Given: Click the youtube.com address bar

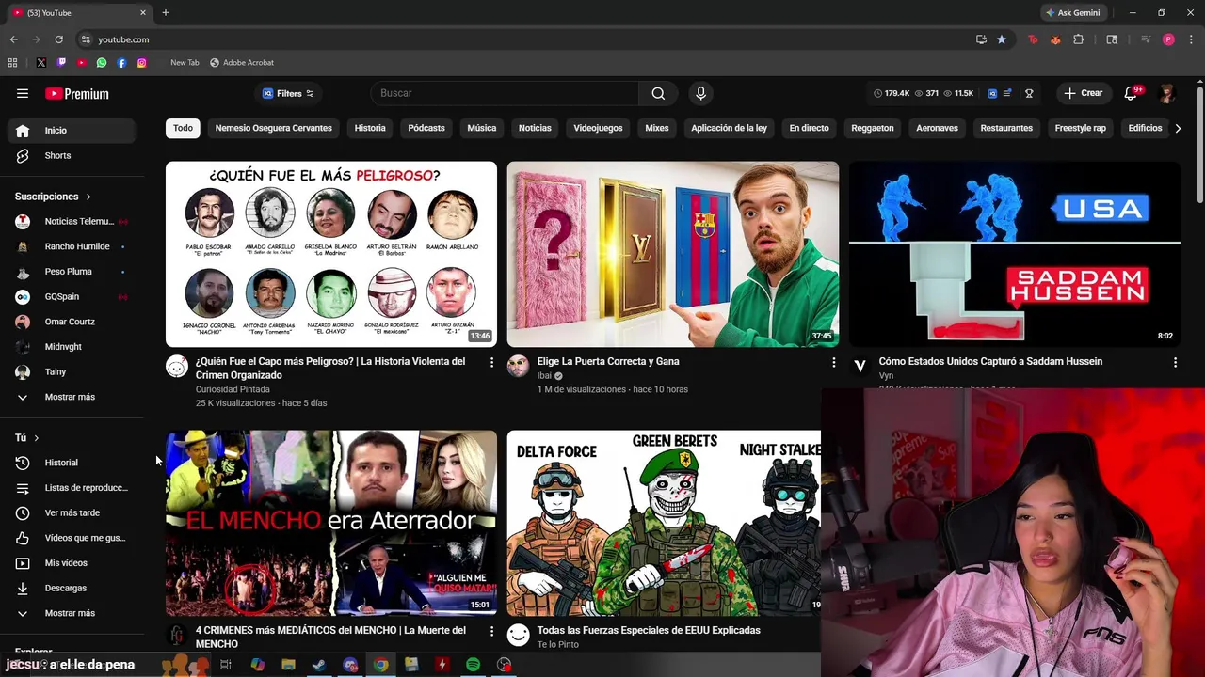Looking at the screenshot, I should pyautogui.click(x=527, y=39).
